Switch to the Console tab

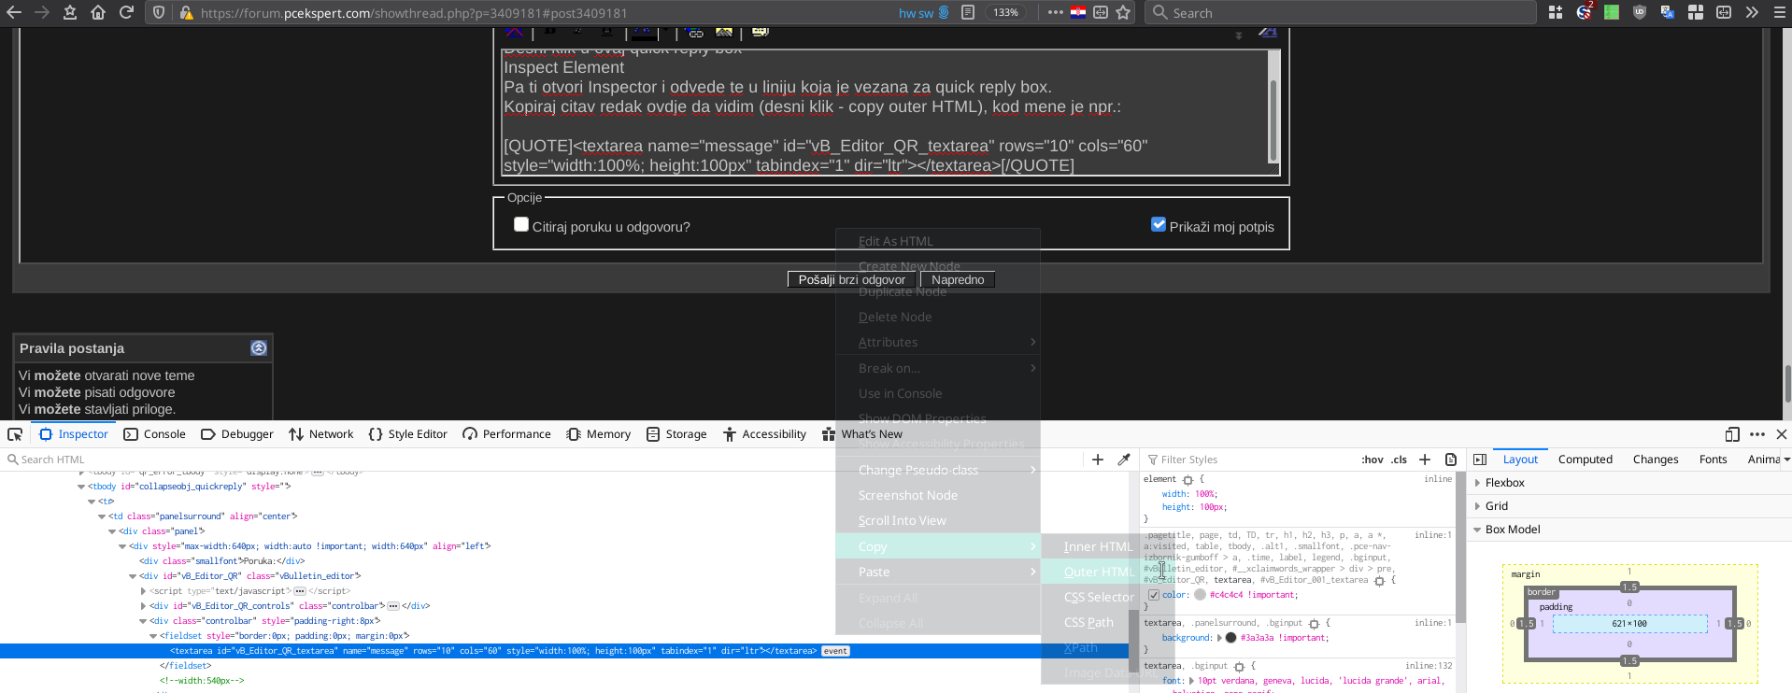pos(155,434)
